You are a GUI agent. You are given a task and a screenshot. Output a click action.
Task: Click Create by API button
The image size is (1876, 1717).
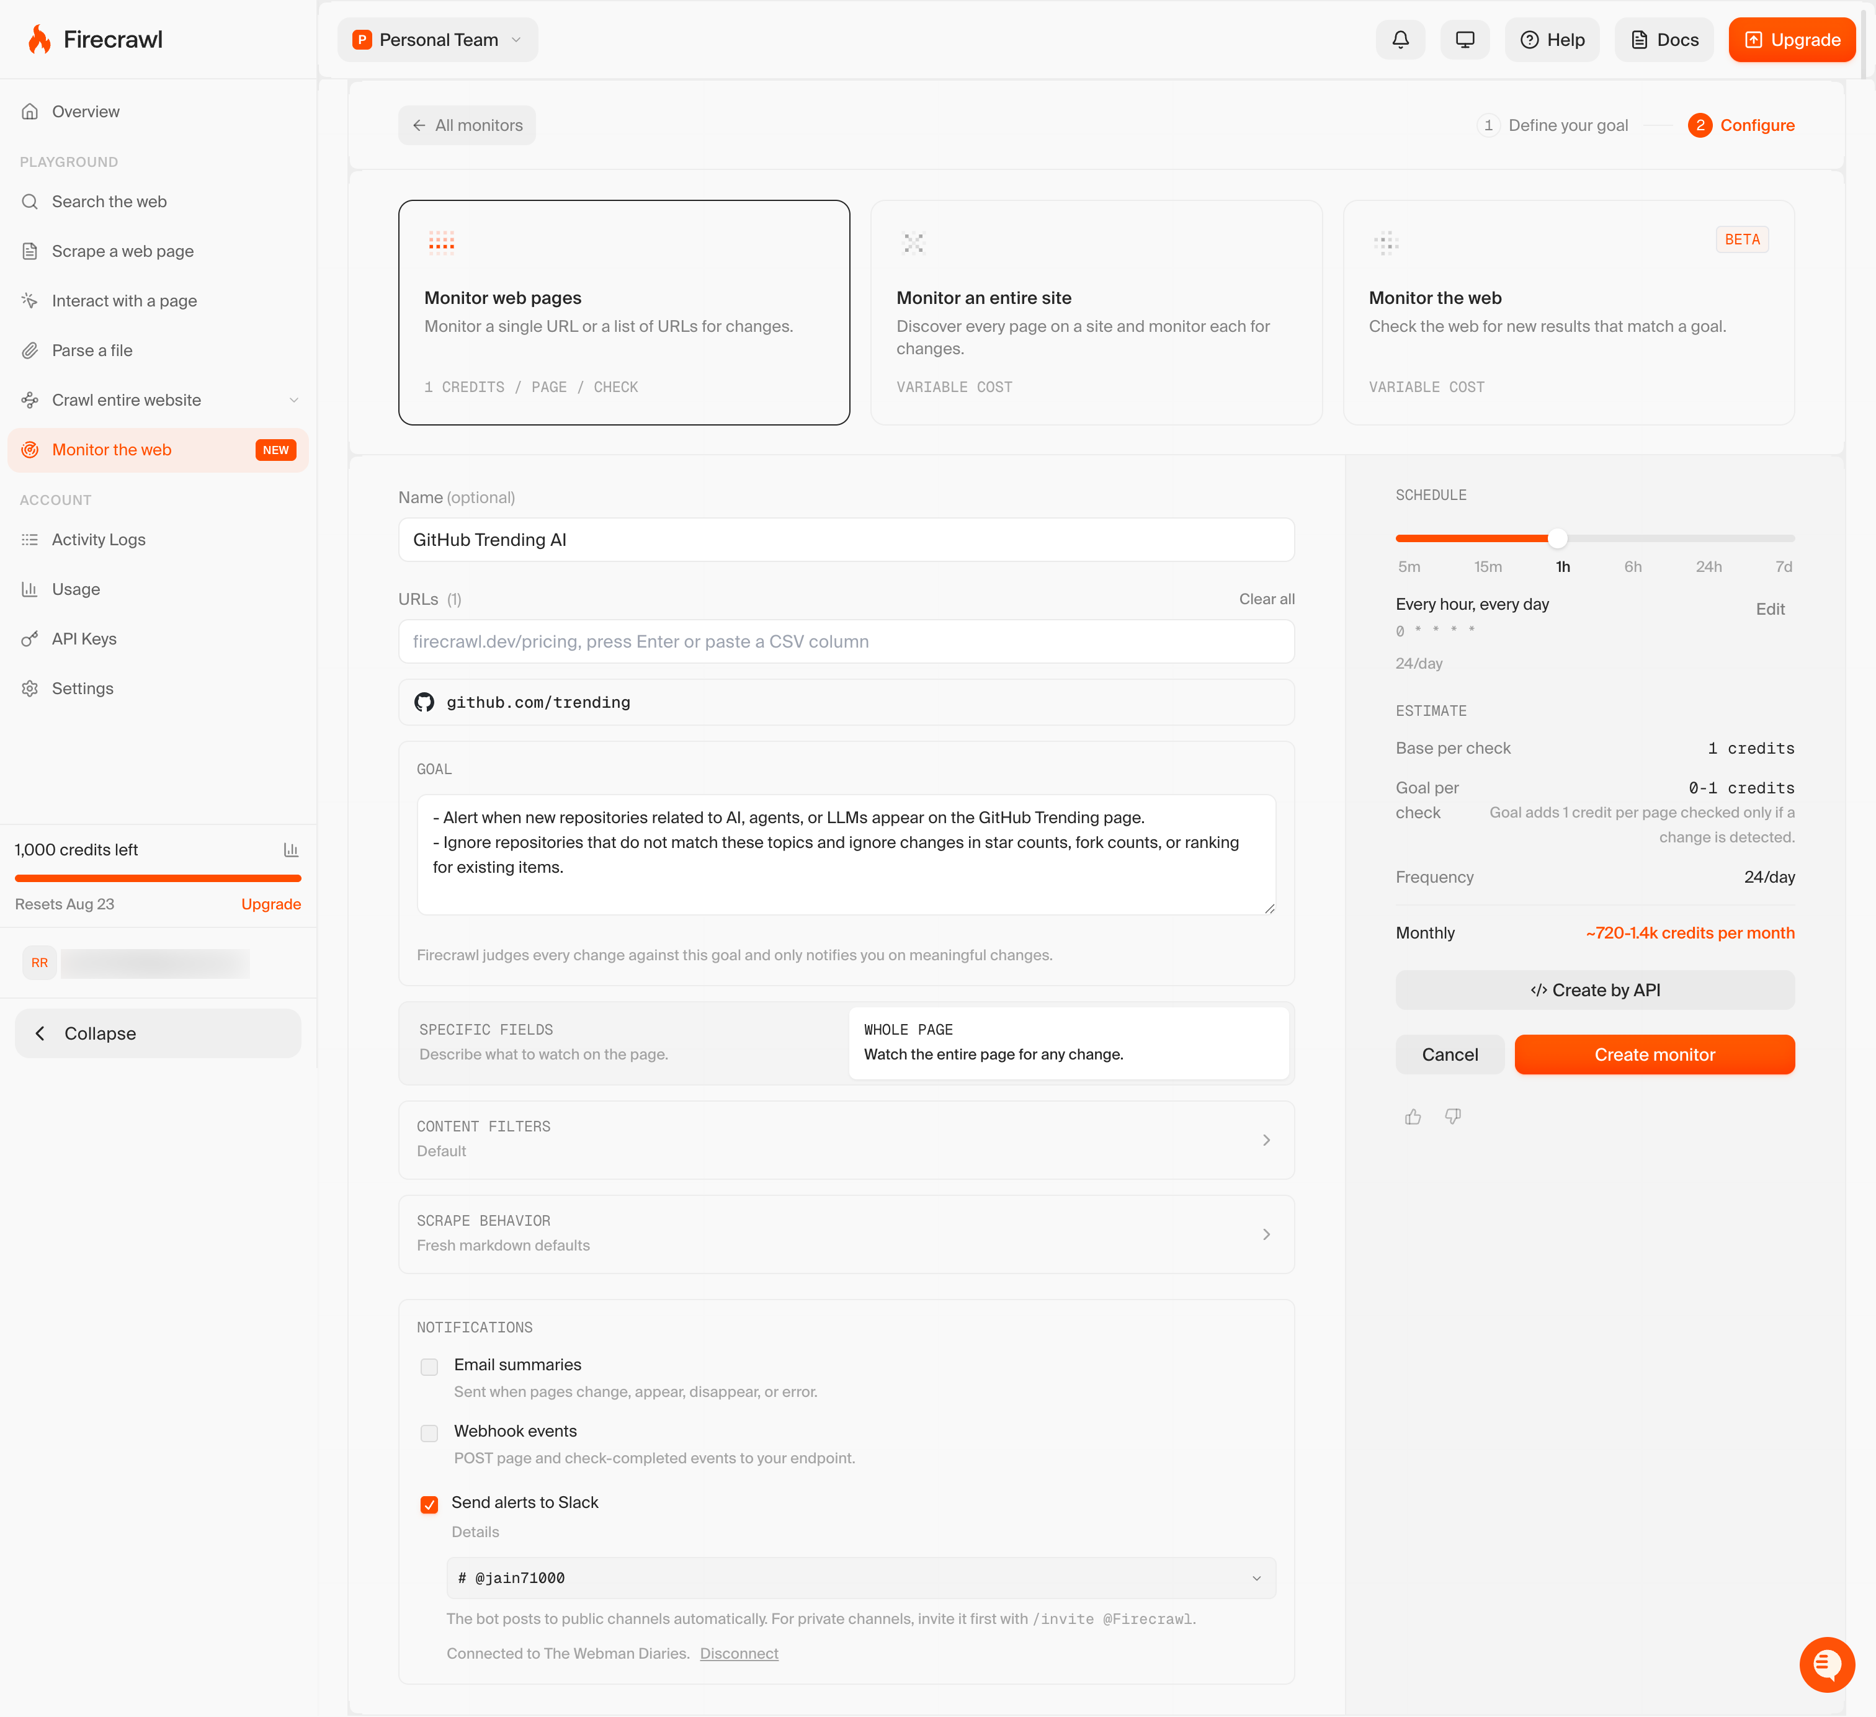pos(1595,990)
